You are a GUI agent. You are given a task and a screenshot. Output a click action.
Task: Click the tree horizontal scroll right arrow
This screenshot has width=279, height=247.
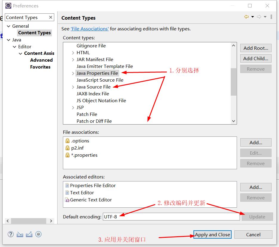click(x=51, y=221)
